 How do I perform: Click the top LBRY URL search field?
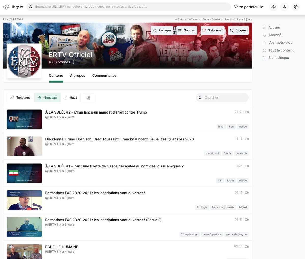129,7
